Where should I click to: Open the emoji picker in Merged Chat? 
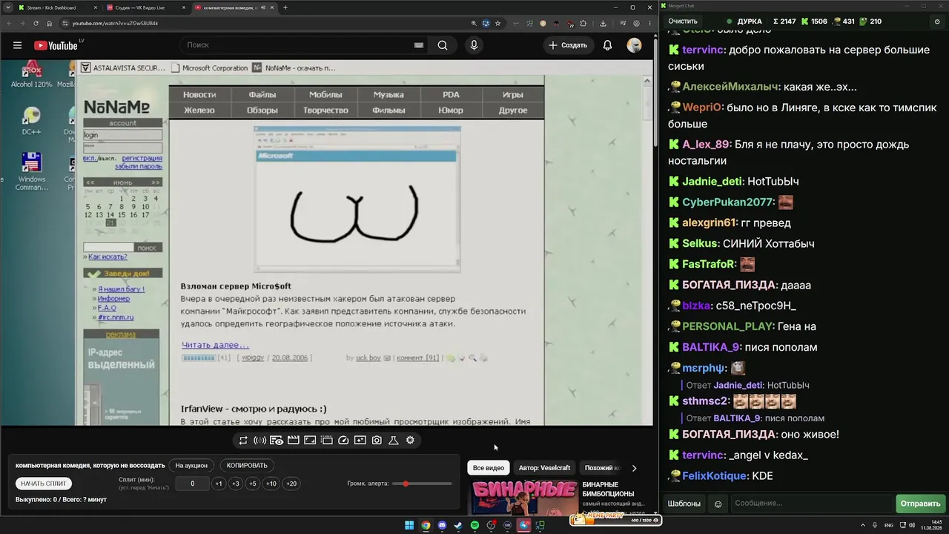tap(718, 504)
